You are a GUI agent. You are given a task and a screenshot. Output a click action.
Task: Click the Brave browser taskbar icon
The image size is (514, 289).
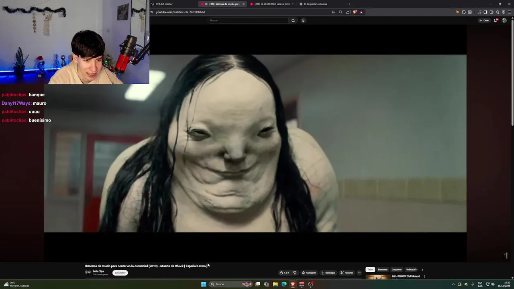pos(293,284)
